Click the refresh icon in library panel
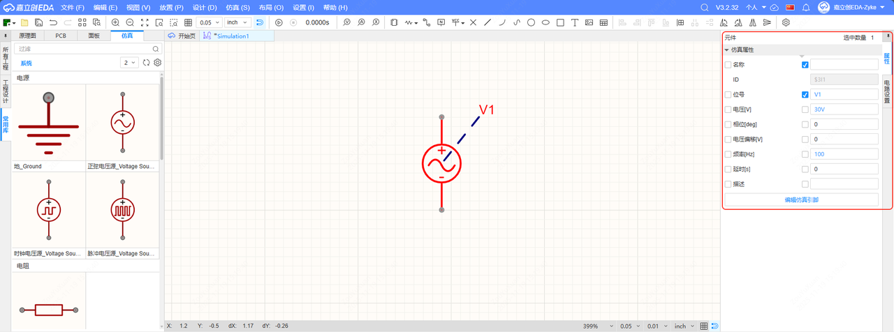This screenshot has height=332, width=894. tap(147, 63)
